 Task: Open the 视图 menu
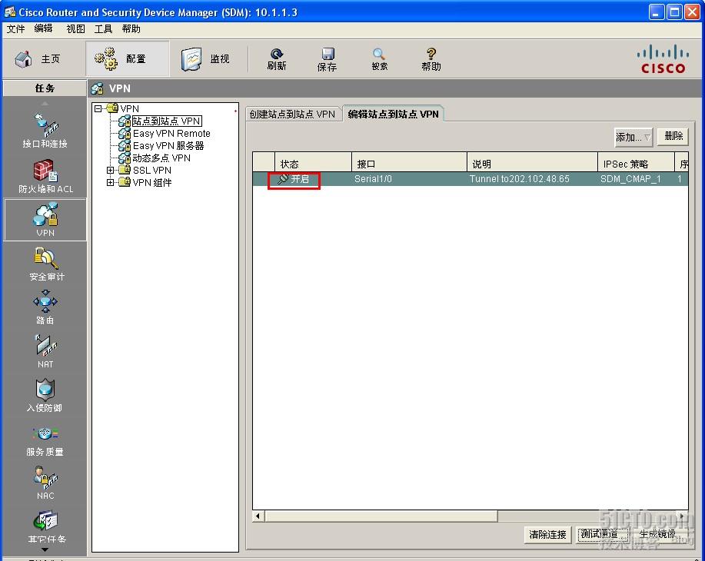(75, 28)
